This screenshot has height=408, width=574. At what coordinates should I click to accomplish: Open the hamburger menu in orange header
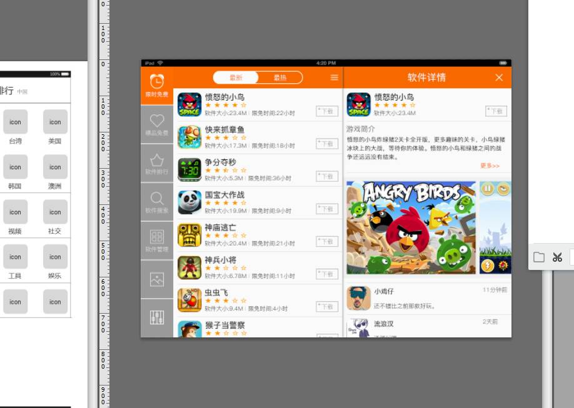pyautogui.click(x=335, y=77)
